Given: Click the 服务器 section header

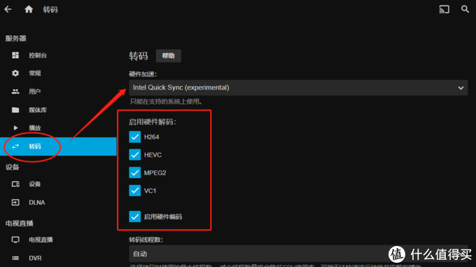Looking at the screenshot, I should [x=16, y=39].
